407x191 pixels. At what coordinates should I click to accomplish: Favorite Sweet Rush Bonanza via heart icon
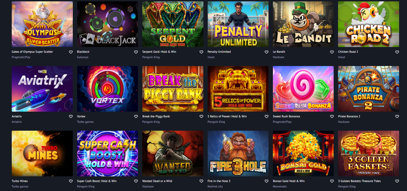pos(332,117)
